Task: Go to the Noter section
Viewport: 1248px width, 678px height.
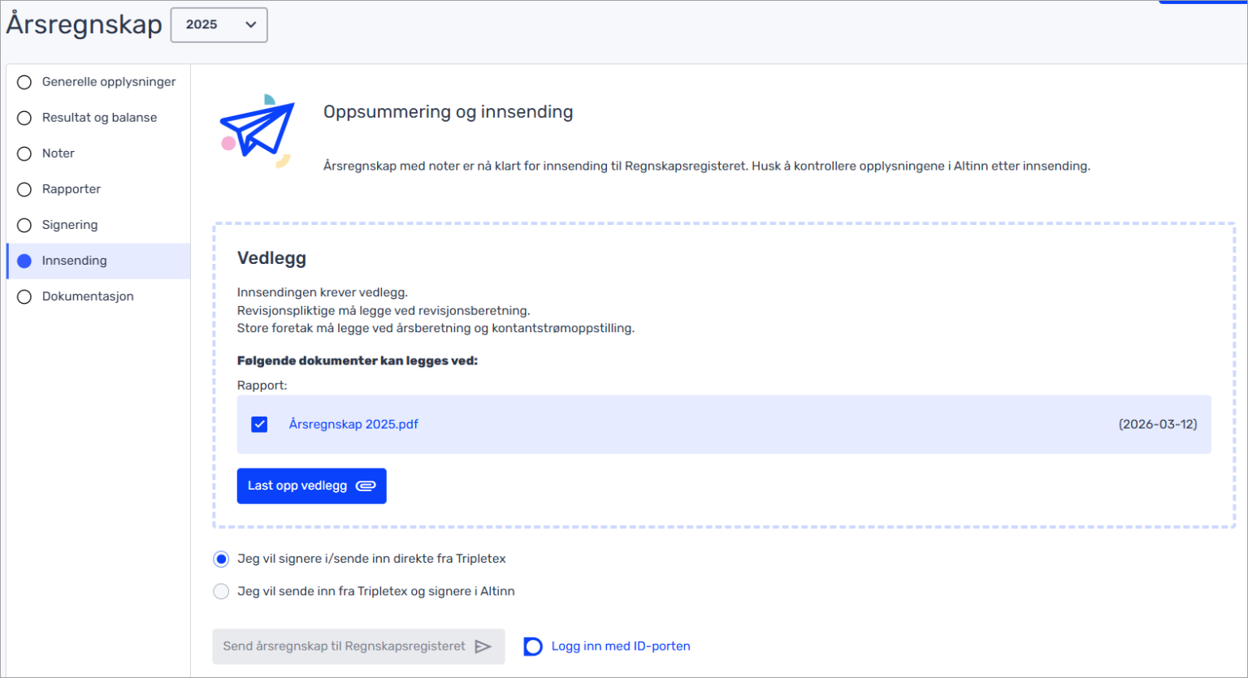Action: click(x=58, y=153)
